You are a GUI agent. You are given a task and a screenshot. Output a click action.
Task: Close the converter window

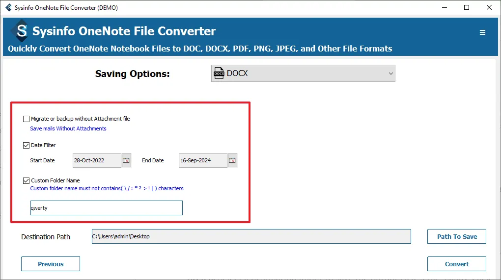[x=489, y=7]
